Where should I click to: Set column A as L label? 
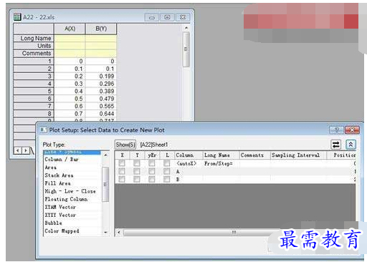[166, 171]
